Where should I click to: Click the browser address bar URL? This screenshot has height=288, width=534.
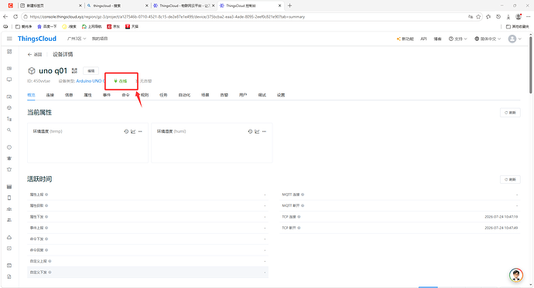click(x=167, y=17)
